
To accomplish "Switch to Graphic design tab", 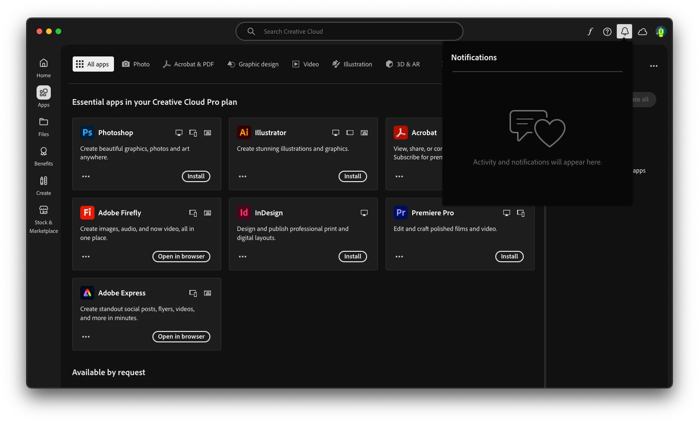I will (x=253, y=64).
